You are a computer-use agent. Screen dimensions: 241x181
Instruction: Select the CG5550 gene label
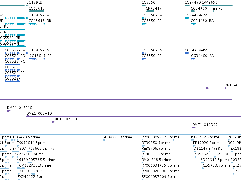[148, 3]
